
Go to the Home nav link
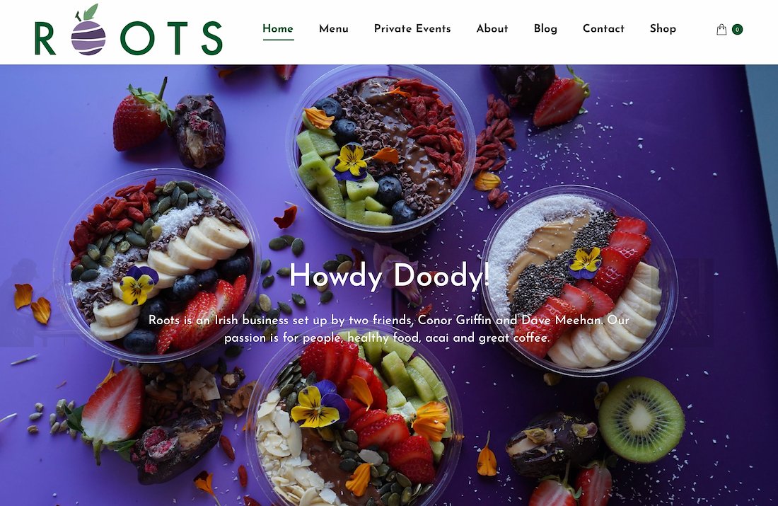click(x=278, y=29)
